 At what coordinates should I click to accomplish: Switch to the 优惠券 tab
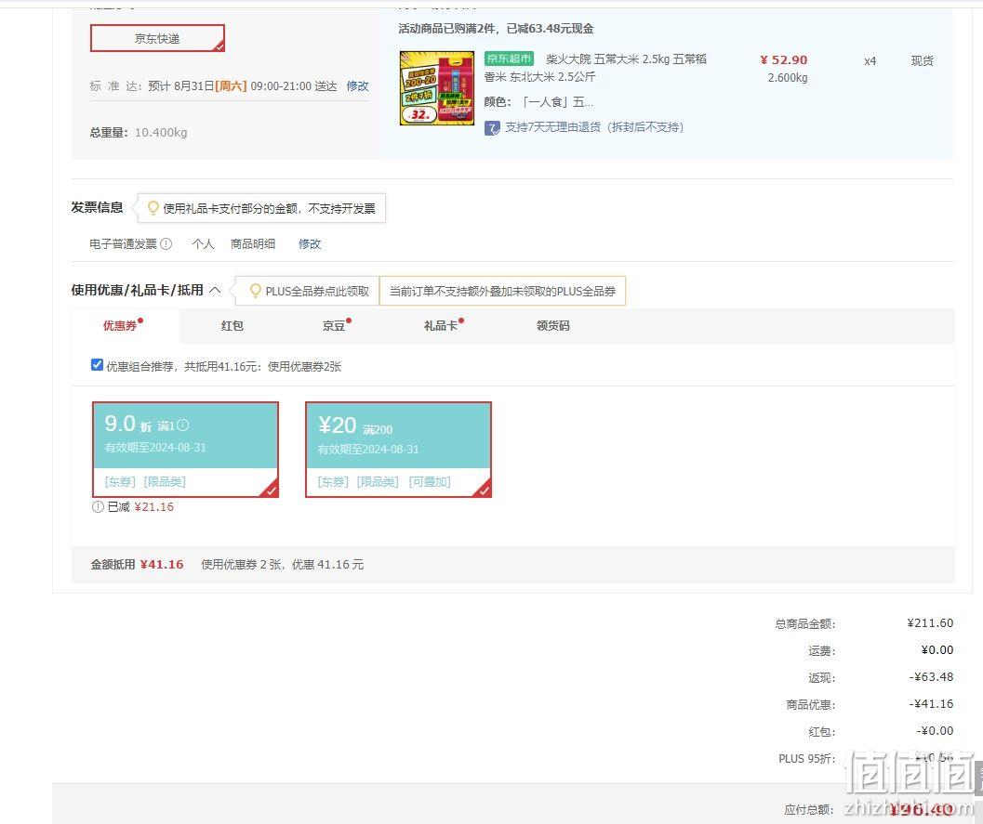click(x=120, y=325)
